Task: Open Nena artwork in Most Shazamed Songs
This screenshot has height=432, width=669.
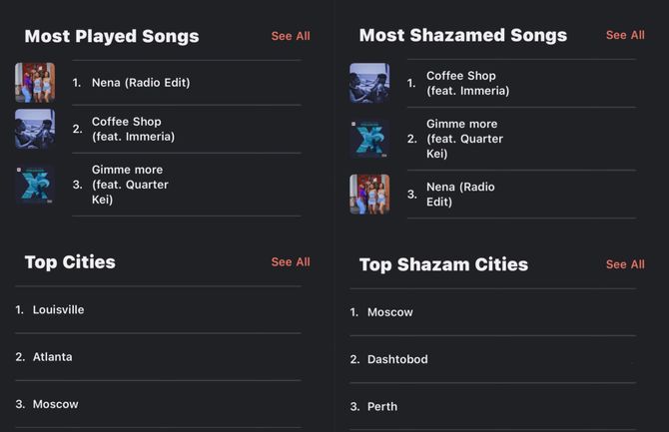Action: [369, 194]
